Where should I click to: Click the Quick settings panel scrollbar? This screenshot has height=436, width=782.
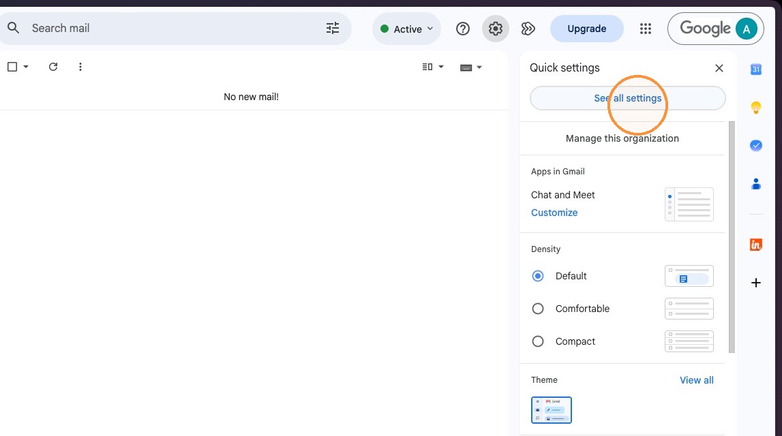tap(732, 237)
